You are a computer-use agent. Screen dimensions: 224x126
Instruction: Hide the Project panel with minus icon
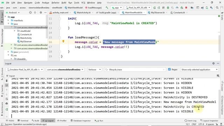(45, 13)
